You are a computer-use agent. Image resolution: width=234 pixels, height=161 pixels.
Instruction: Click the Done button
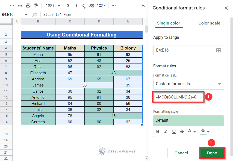coord(212,153)
